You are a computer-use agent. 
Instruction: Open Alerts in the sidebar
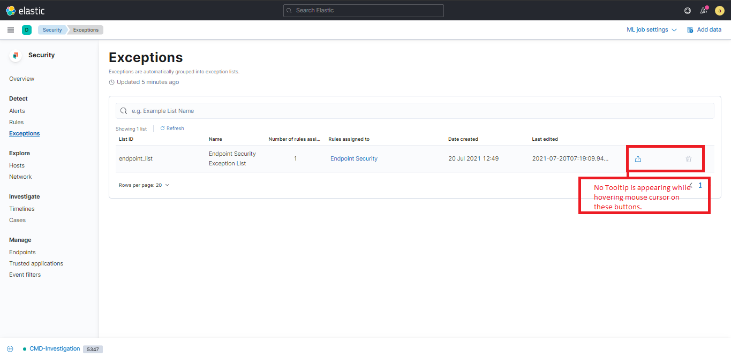17,111
